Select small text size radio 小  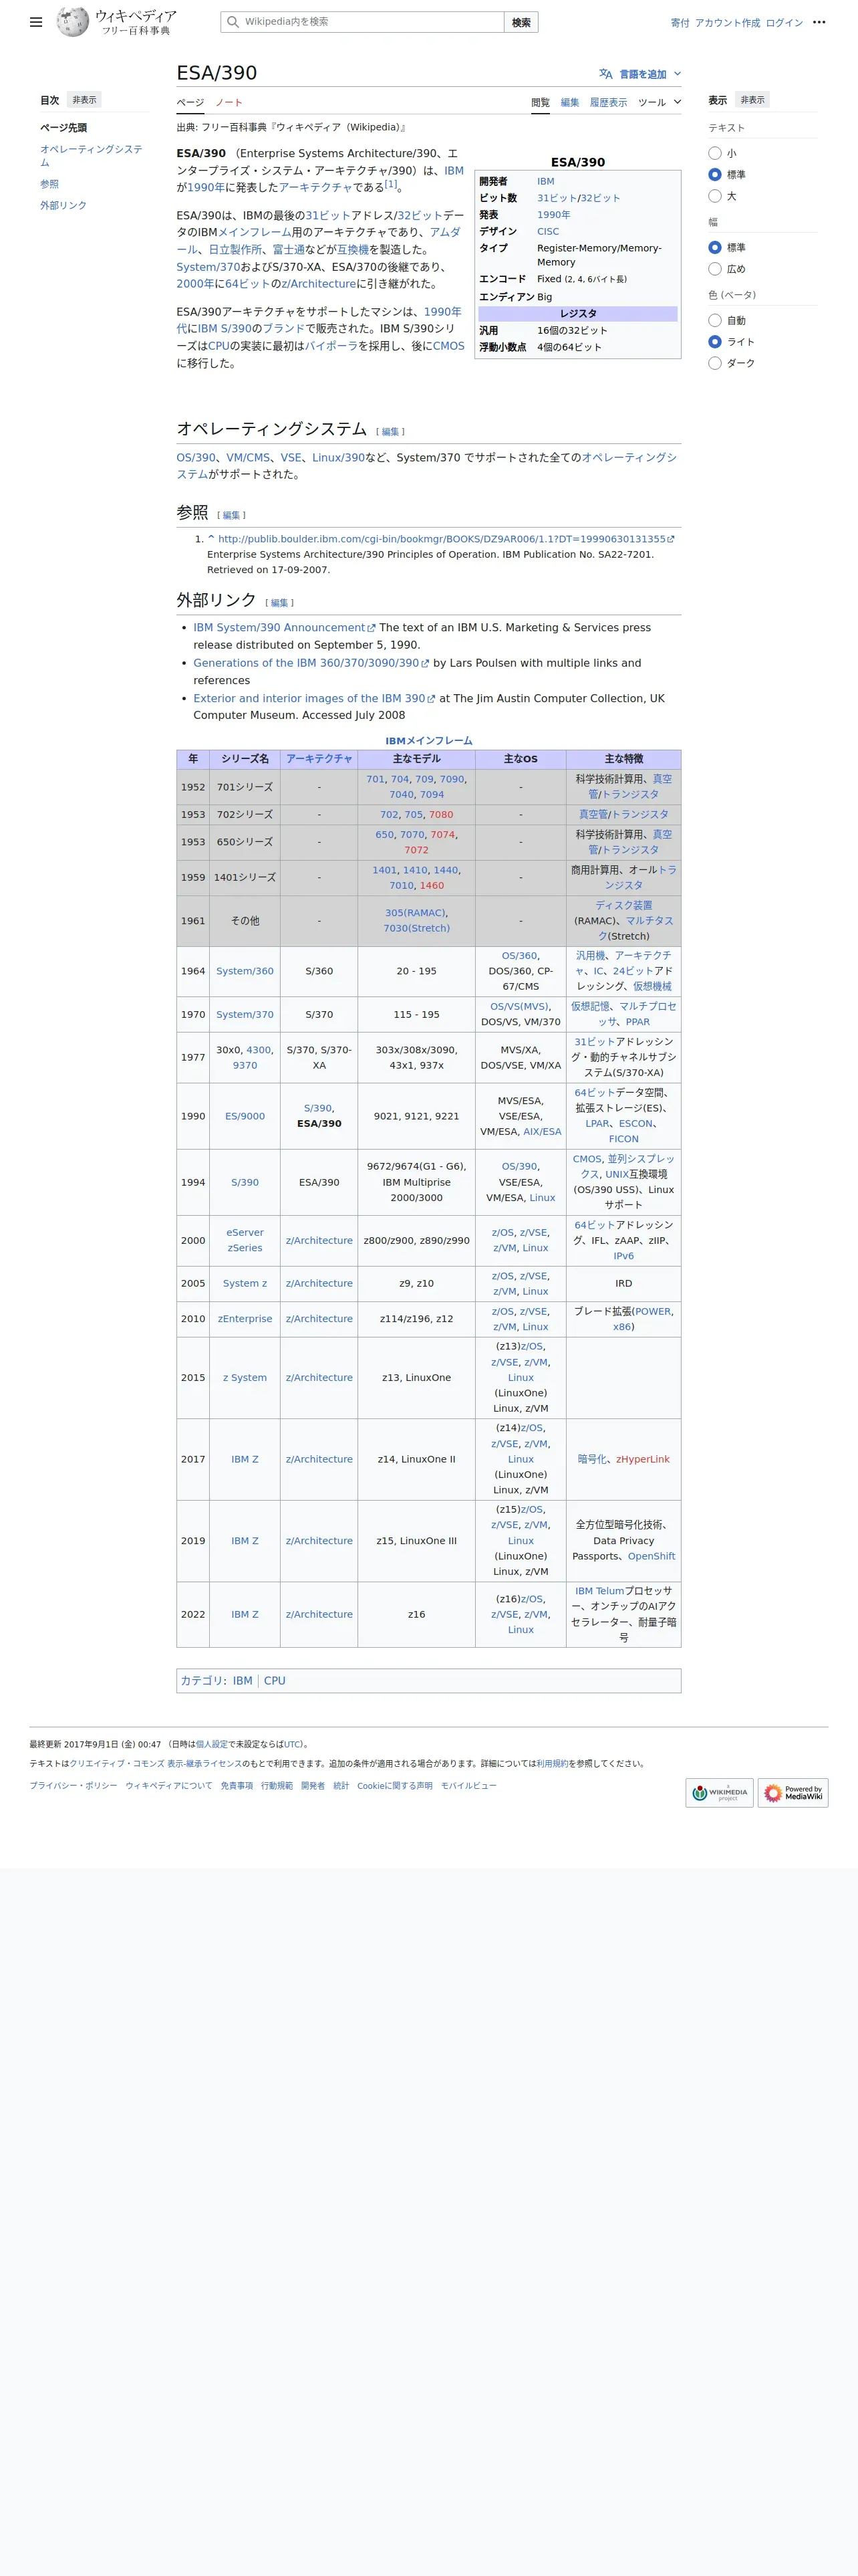(x=714, y=153)
